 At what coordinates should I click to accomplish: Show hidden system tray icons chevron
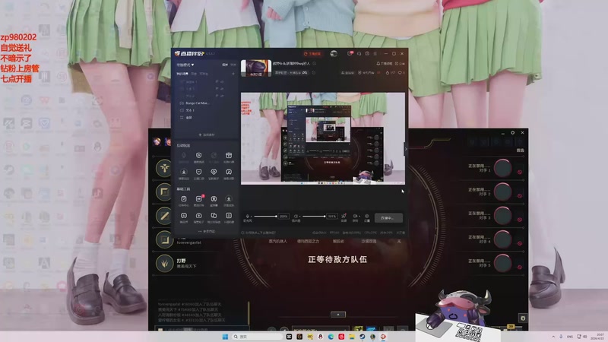[553, 337]
